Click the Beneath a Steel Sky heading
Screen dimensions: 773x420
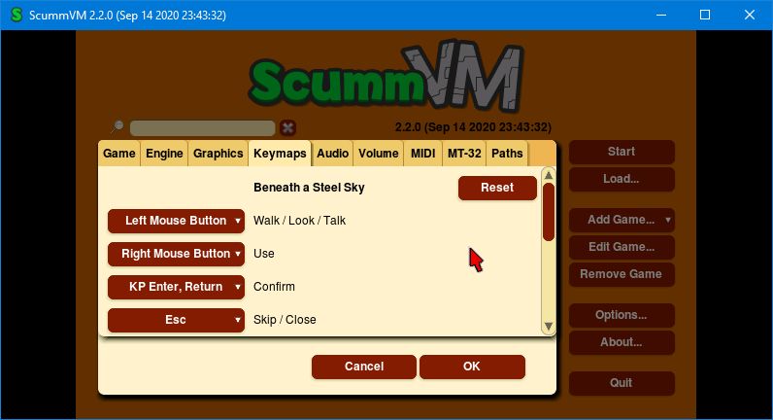(x=309, y=188)
